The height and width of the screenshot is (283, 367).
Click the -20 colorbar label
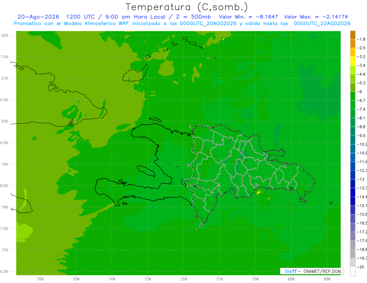tap(361, 267)
